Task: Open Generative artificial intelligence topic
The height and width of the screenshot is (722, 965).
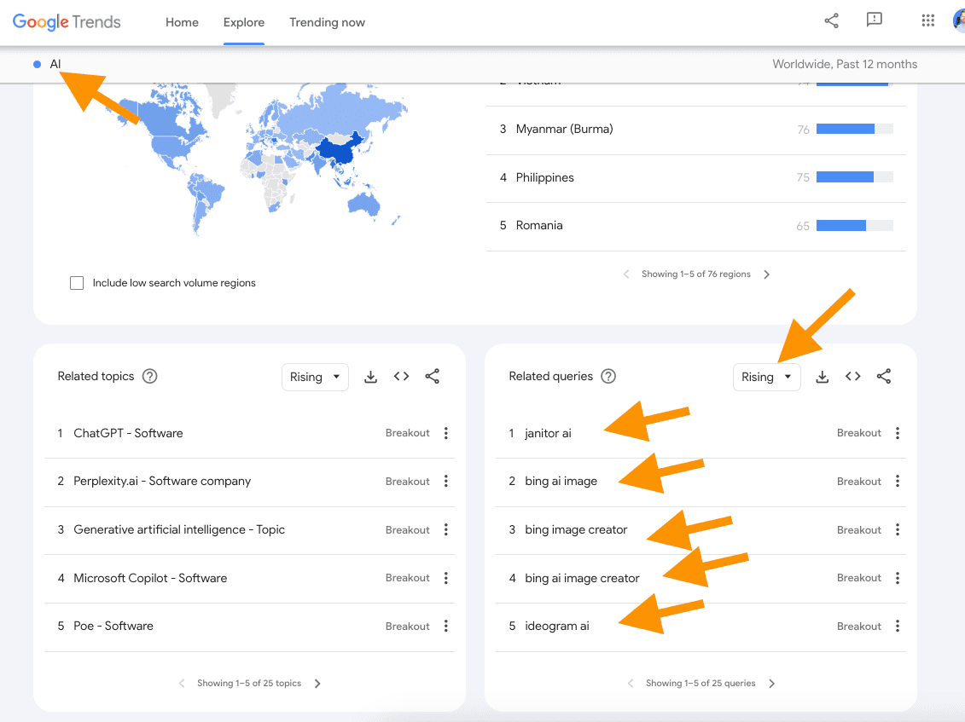Action: (179, 529)
